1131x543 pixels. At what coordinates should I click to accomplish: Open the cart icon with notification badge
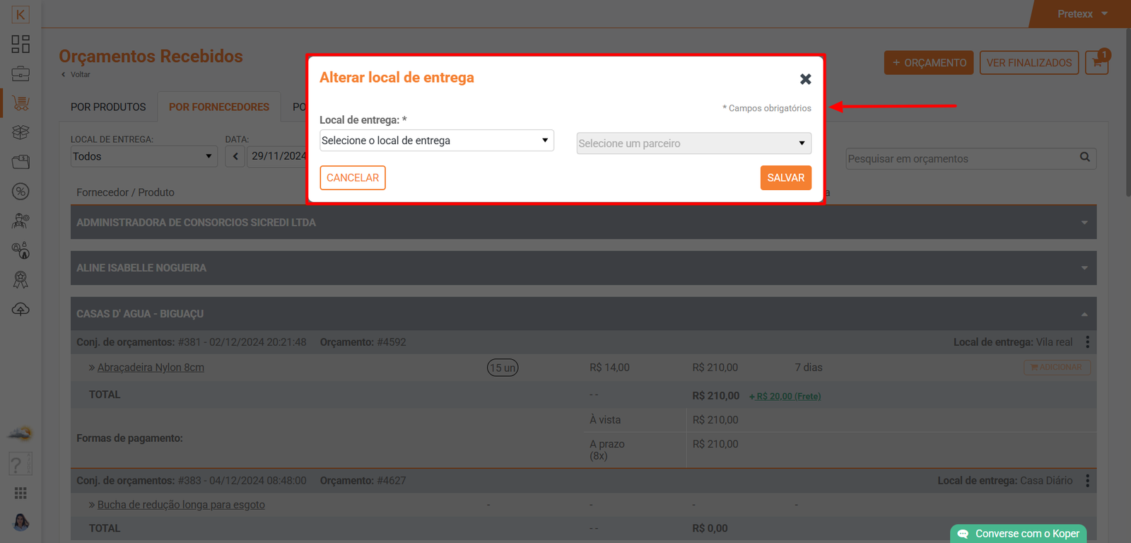tap(1096, 62)
